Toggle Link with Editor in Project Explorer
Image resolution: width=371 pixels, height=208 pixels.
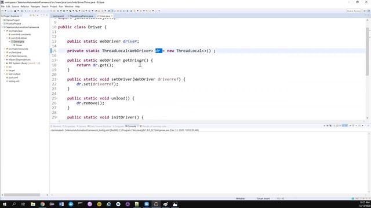[x=34, y=16]
